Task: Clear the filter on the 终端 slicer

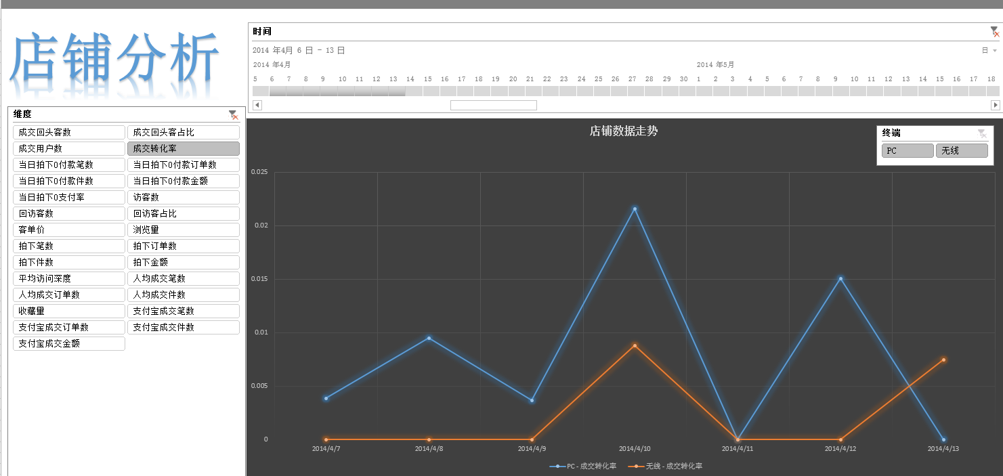Action: [982, 133]
